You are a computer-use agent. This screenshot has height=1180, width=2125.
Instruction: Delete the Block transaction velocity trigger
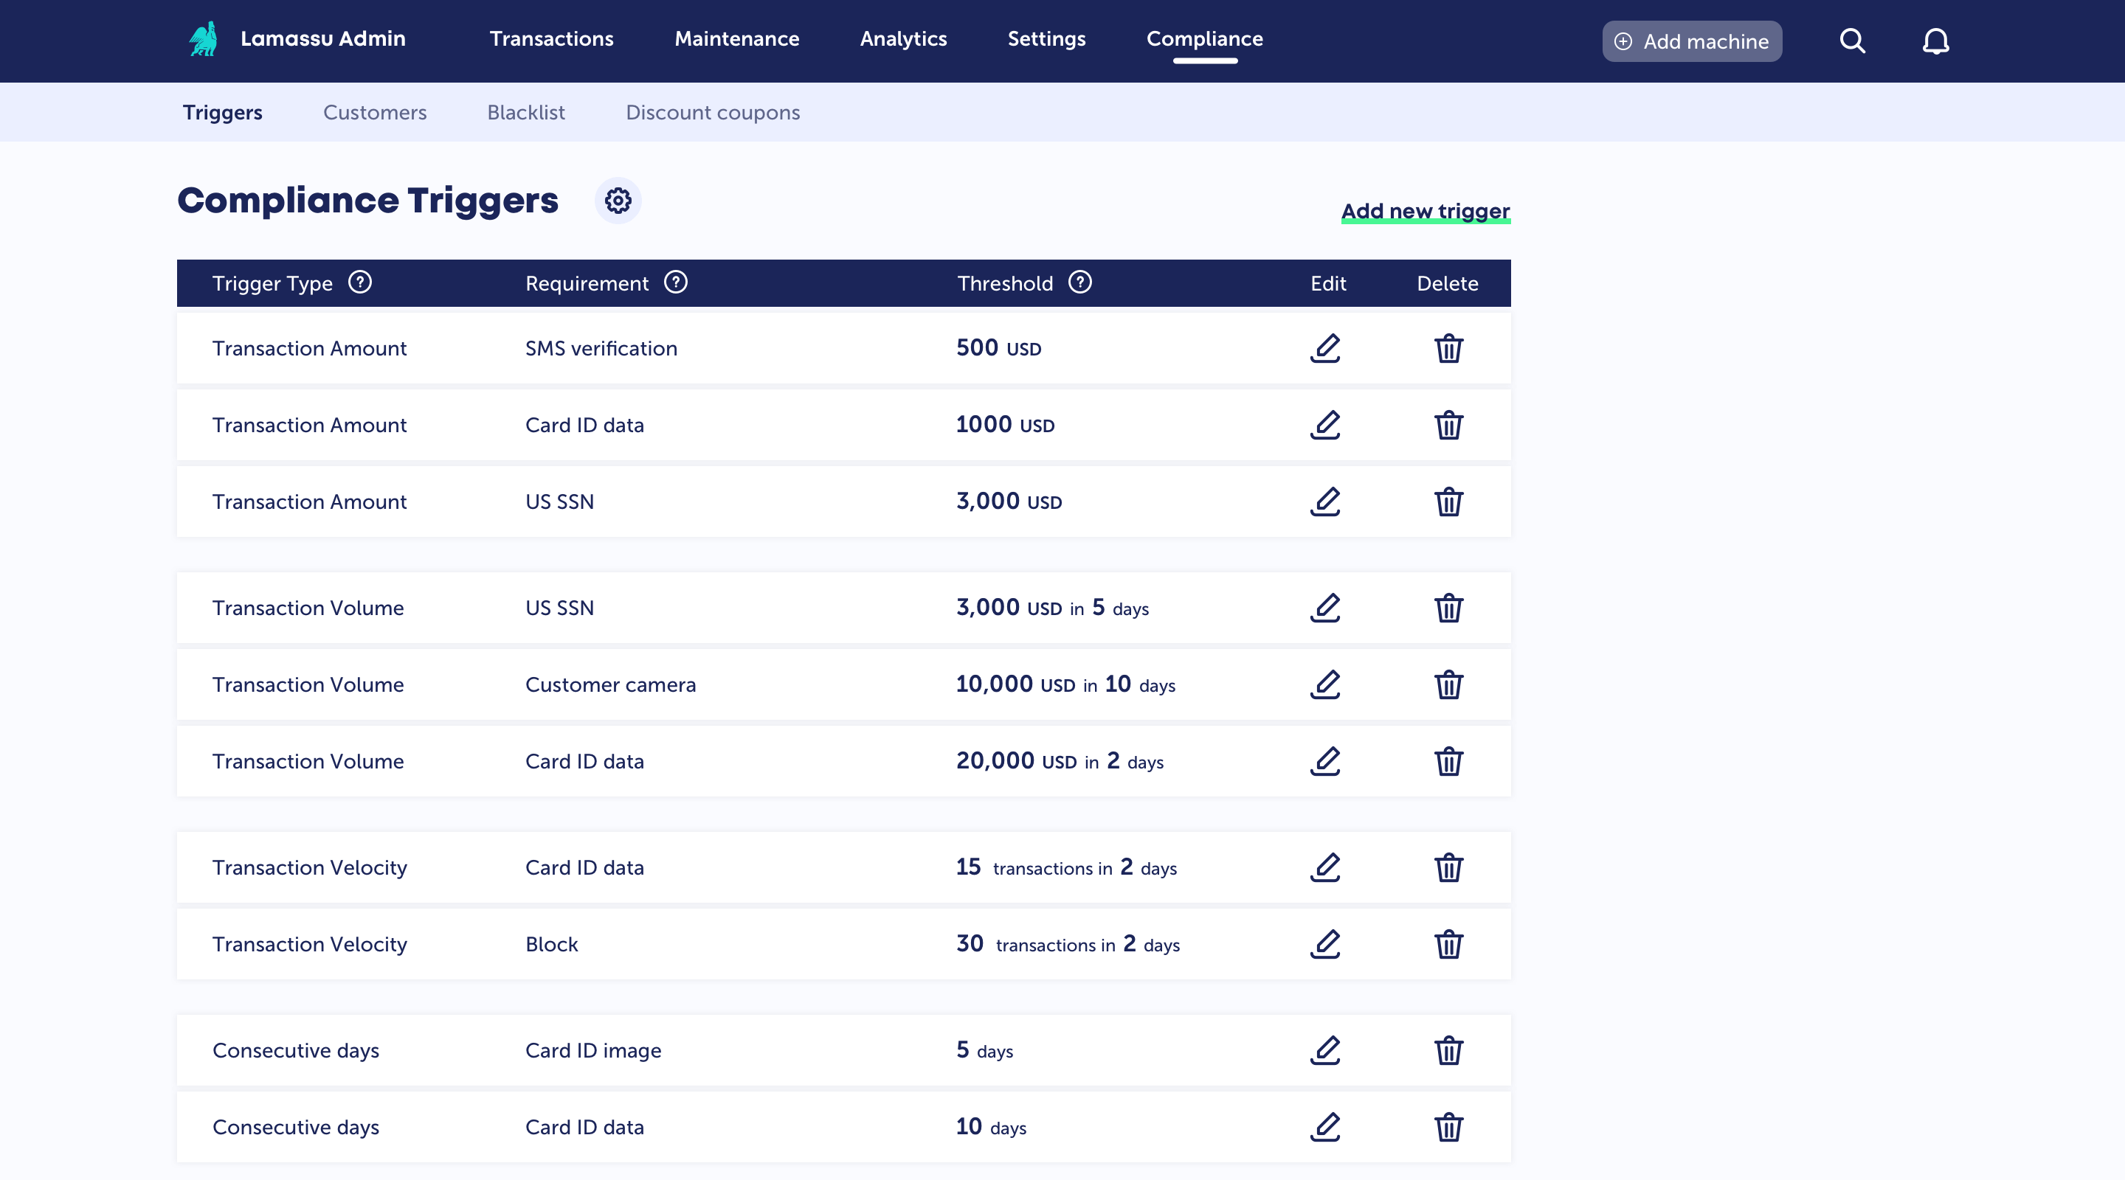click(x=1448, y=944)
